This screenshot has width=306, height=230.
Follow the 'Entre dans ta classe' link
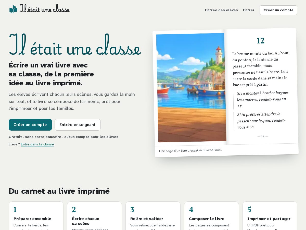point(37,144)
